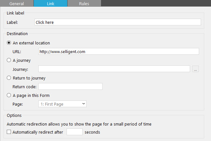Select the 'Return to journey' radio button

pos(9,78)
